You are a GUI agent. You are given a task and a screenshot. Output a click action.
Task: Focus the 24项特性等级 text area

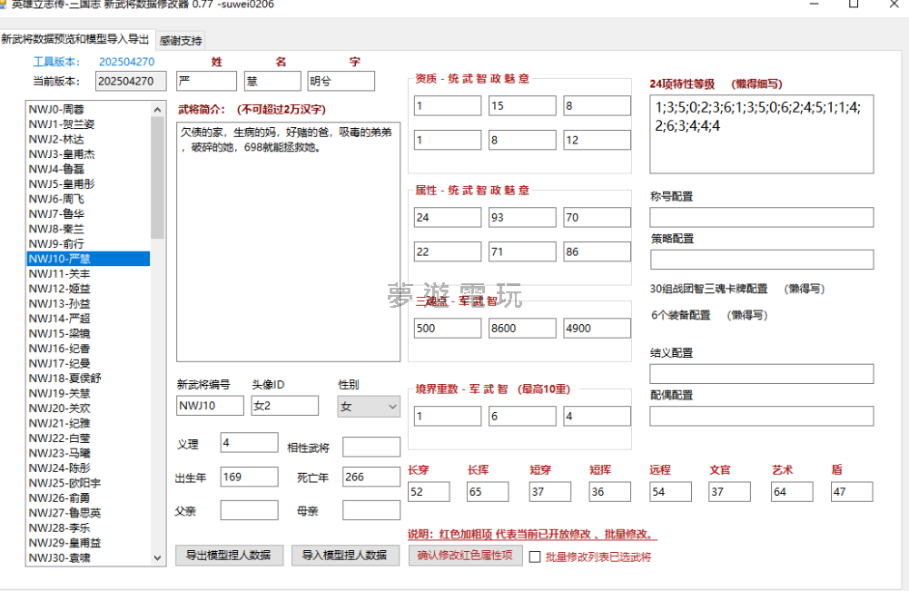click(761, 133)
